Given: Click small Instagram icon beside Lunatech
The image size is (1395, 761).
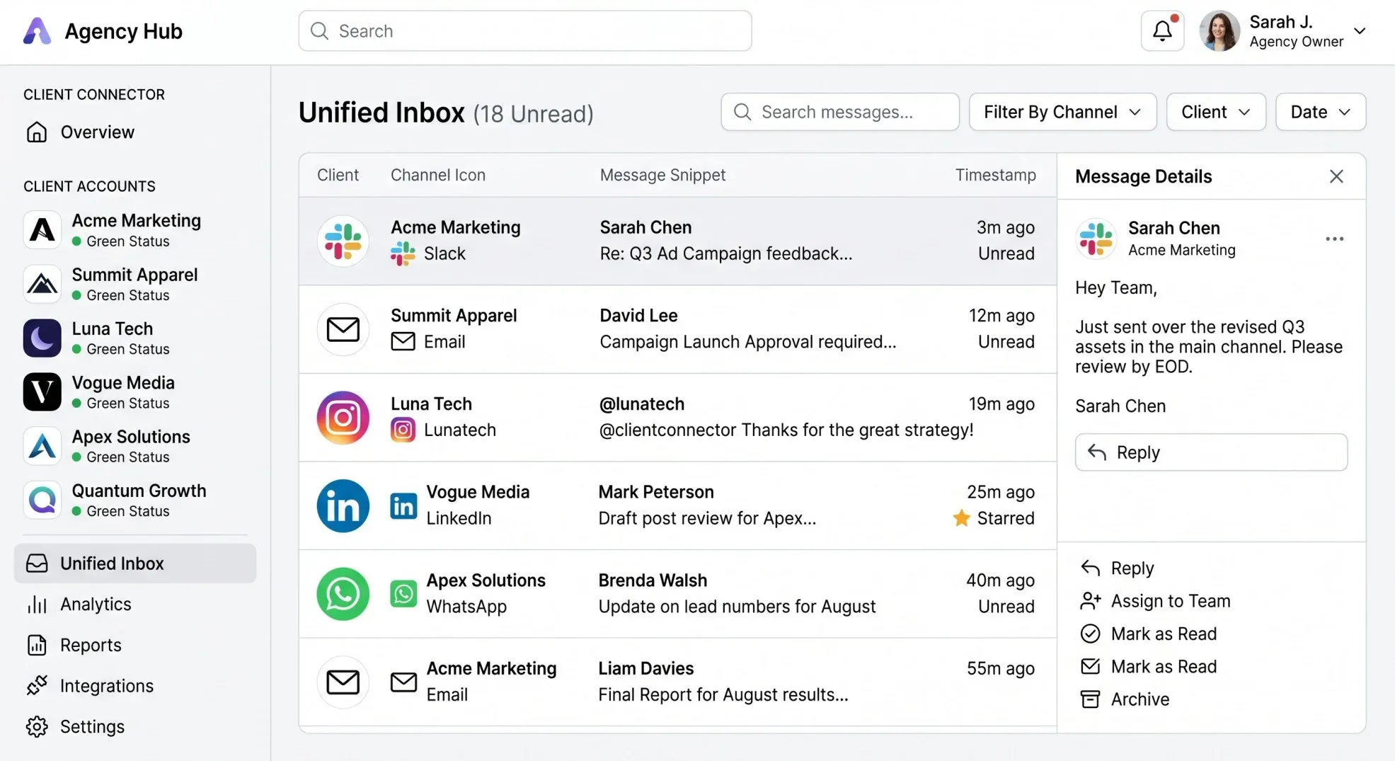Looking at the screenshot, I should click(403, 430).
